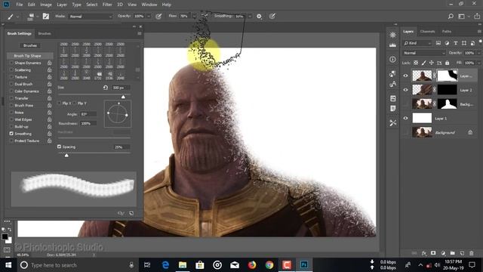Click the brush Size slider handle
The width and height of the screenshot is (483, 272).
pyautogui.click(x=123, y=97)
